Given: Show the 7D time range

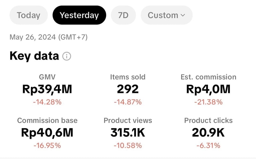Looking at the screenshot, I should 123,15.
